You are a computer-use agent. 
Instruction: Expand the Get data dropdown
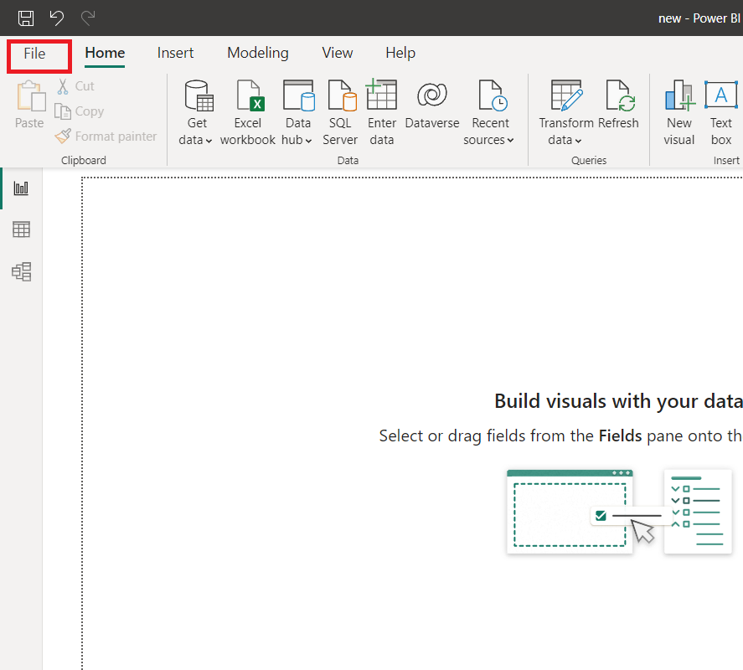[x=197, y=140]
